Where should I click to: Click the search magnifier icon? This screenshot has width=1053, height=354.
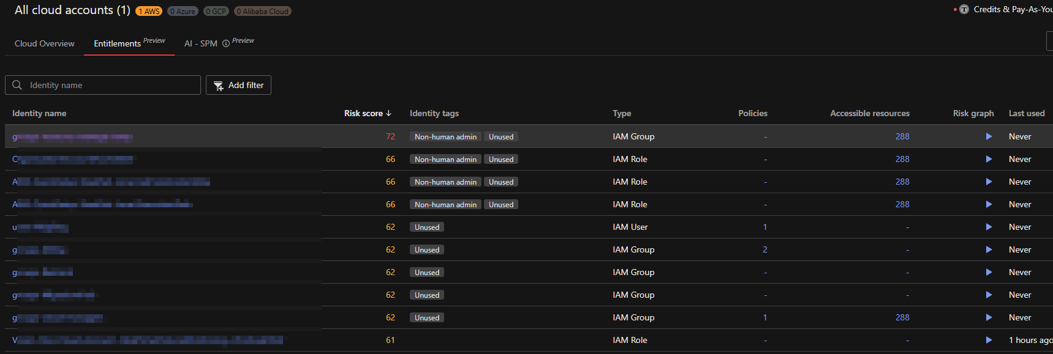[x=17, y=85]
